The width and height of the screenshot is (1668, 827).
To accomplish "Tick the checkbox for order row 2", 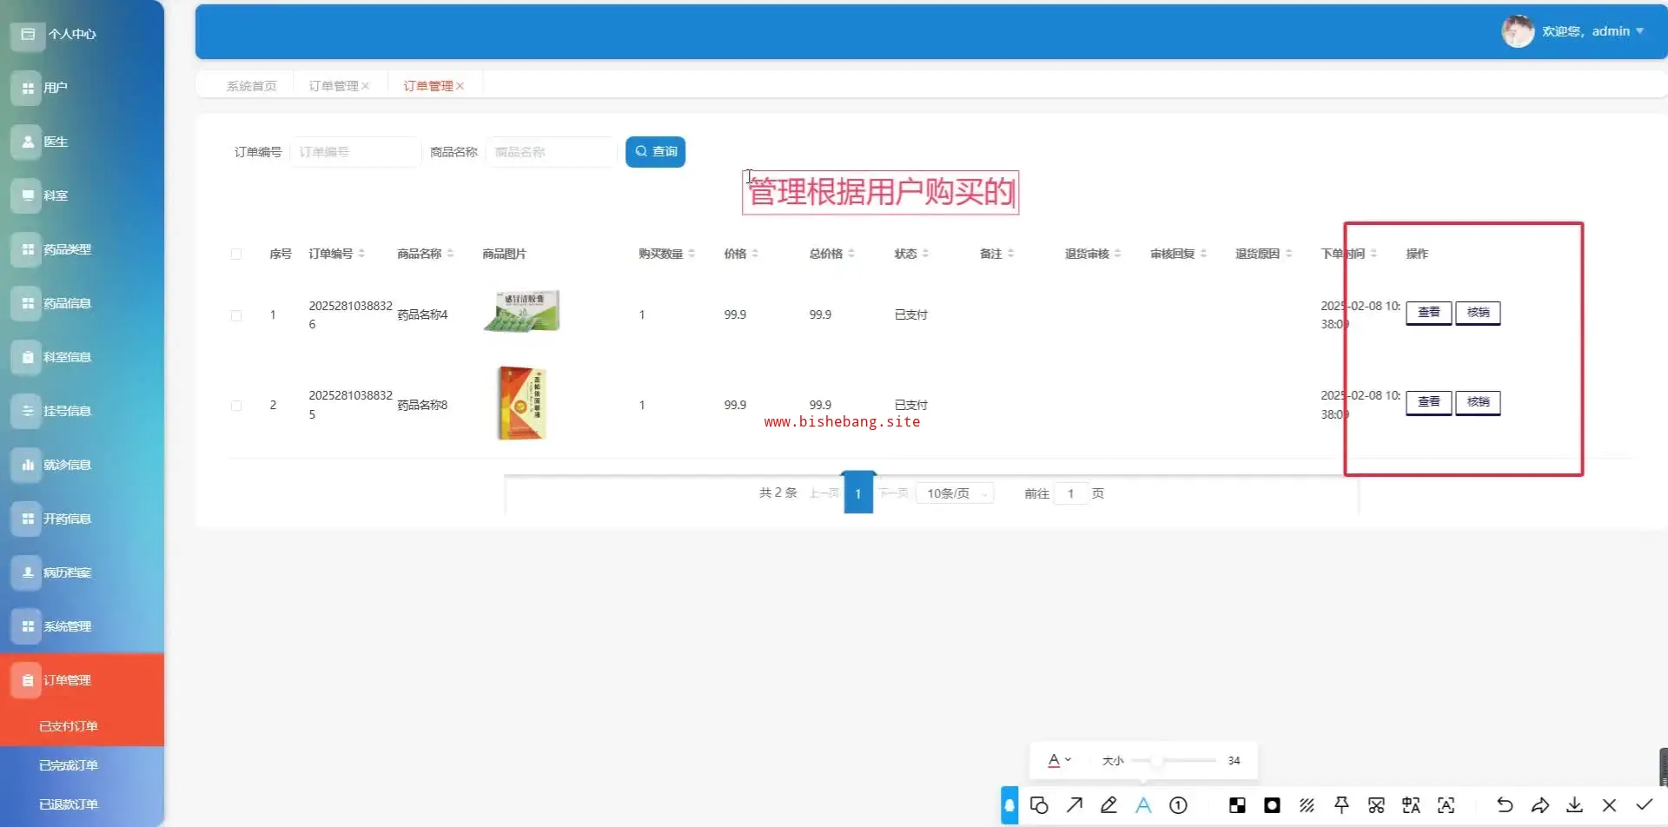I will (236, 406).
